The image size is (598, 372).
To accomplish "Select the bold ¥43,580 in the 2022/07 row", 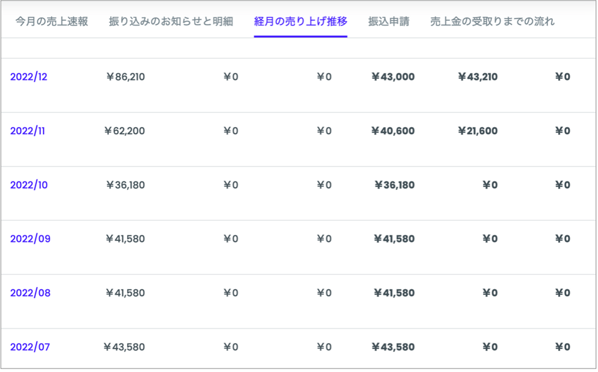I will (x=393, y=347).
